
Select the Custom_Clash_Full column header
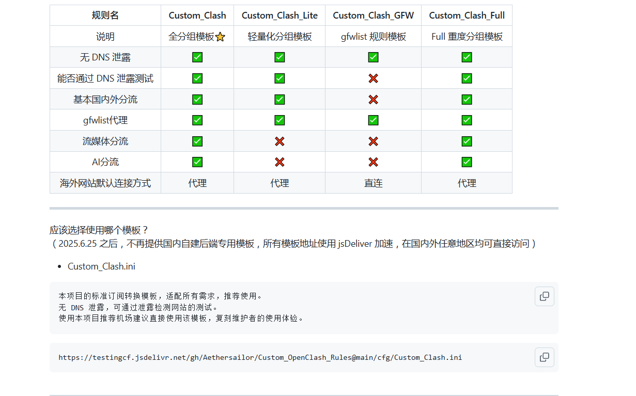click(467, 15)
